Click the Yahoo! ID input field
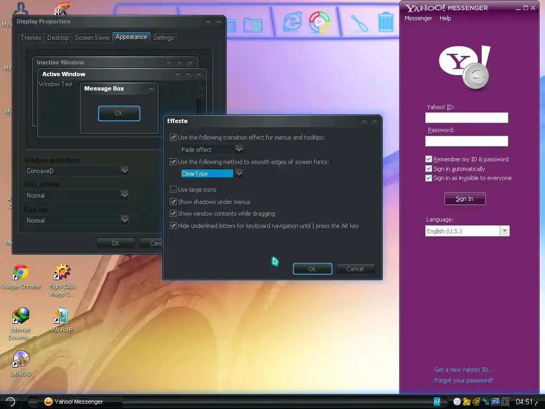Screen dimensions: 545x409 (466, 118)
